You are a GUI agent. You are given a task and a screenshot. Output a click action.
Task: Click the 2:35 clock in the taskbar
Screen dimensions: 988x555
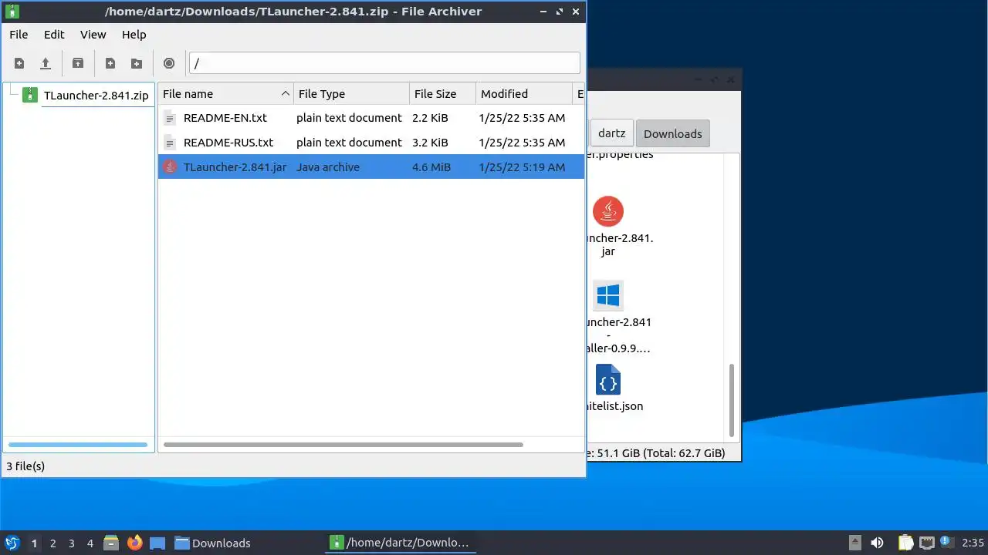point(973,543)
